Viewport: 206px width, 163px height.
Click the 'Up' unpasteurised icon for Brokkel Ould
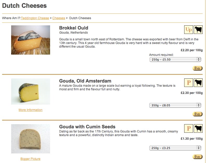click(189, 30)
